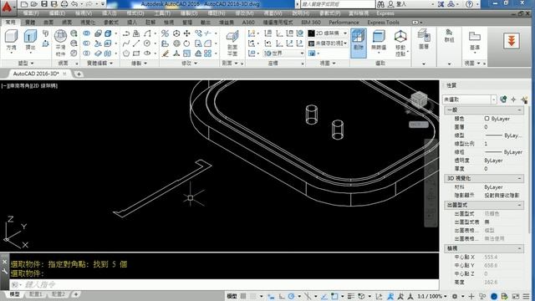Select the Polyline draw tool
535x301 pixels.
pos(126,33)
